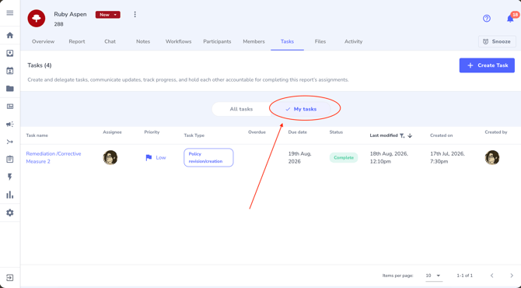Click the Task Type column header

pyautogui.click(x=194, y=135)
